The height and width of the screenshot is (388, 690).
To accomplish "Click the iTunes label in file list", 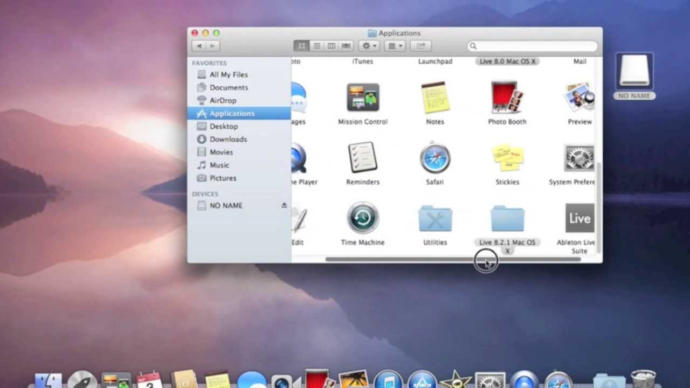I will click(x=363, y=61).
